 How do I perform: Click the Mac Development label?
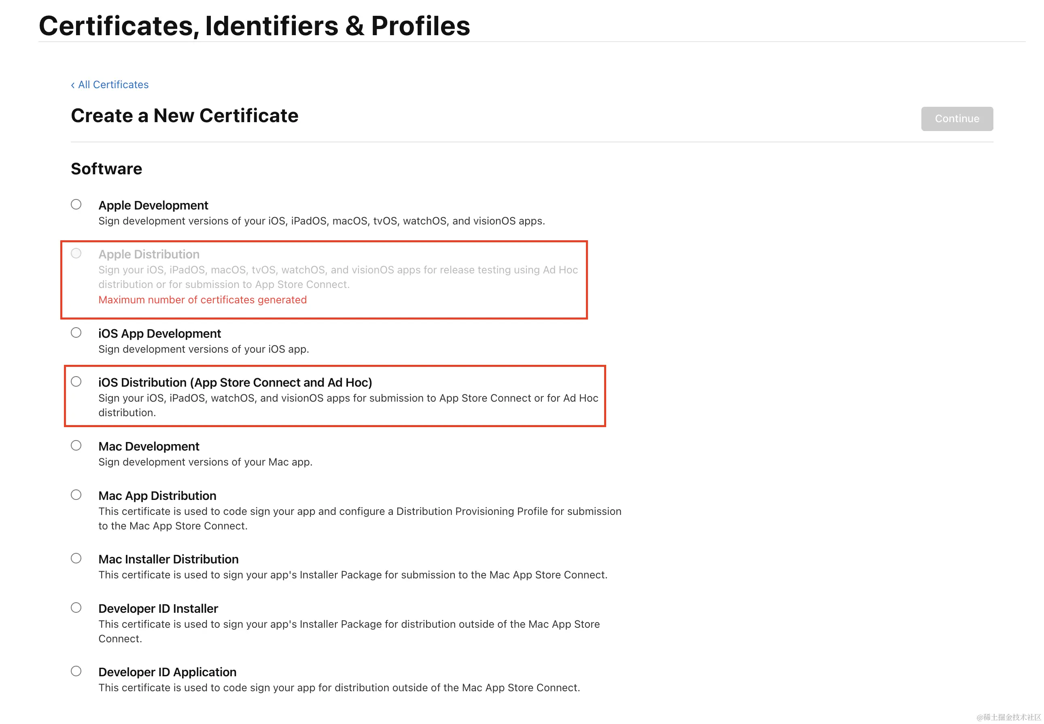149,447
